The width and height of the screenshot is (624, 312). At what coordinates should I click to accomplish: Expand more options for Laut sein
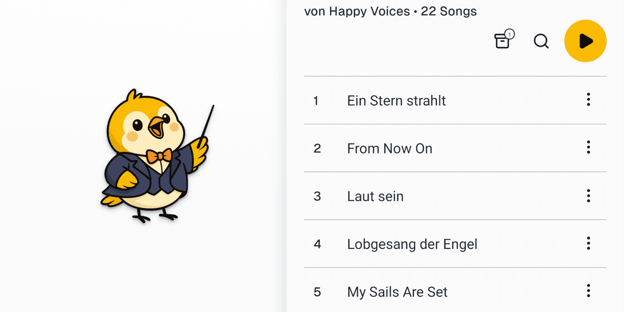[588, 196]
